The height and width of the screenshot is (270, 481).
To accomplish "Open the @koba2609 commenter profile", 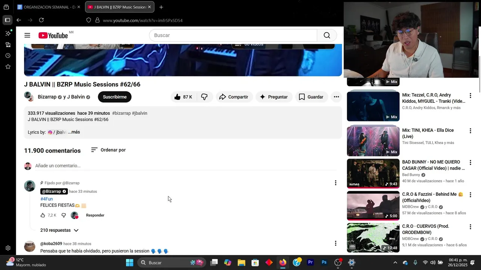I will point(51,244).
